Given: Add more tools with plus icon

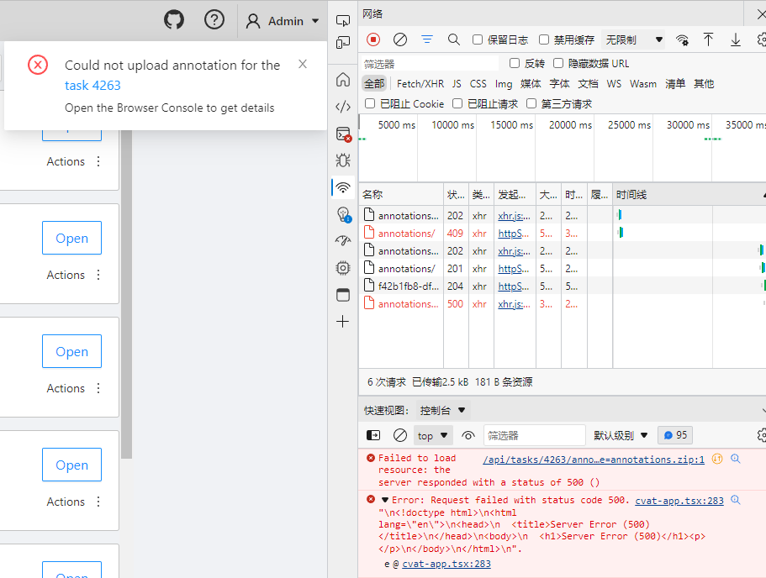Looking at the screenshot, I should pos(343,321).
